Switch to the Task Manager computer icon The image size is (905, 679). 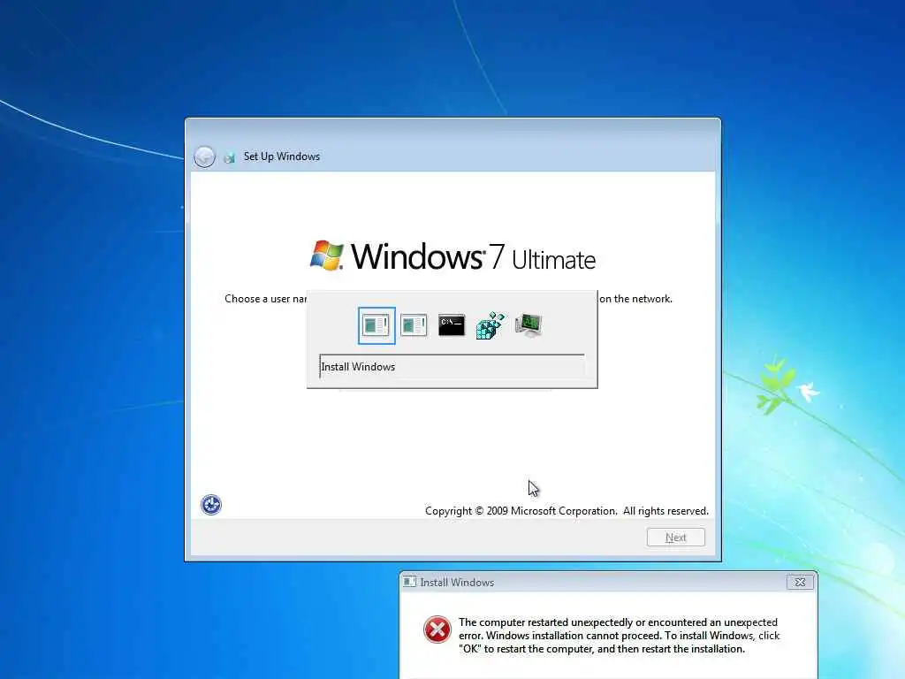click(529, 325)
